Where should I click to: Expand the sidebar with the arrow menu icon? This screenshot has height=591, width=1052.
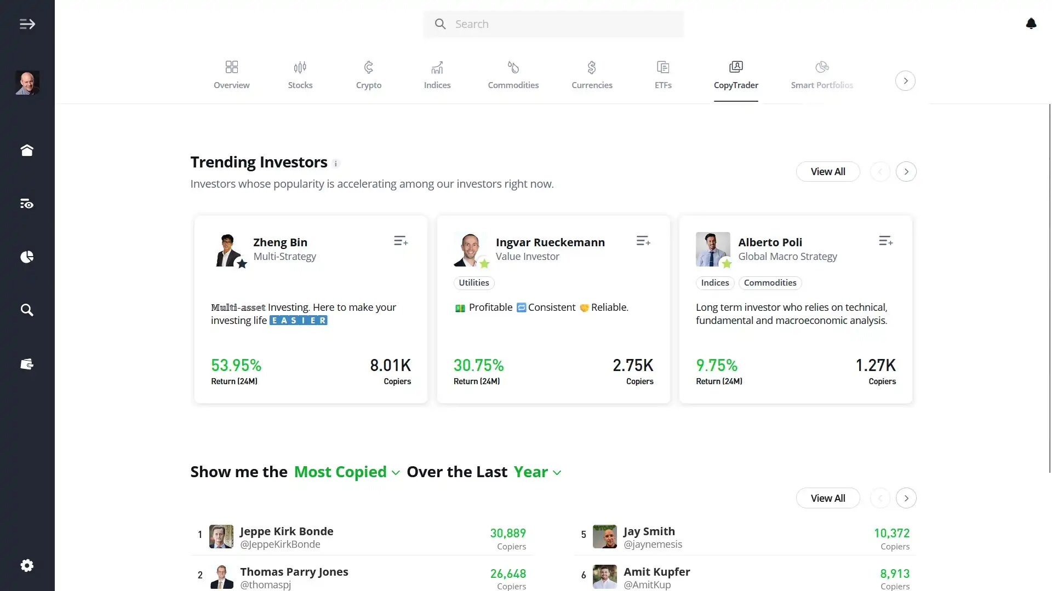(27, 24)
